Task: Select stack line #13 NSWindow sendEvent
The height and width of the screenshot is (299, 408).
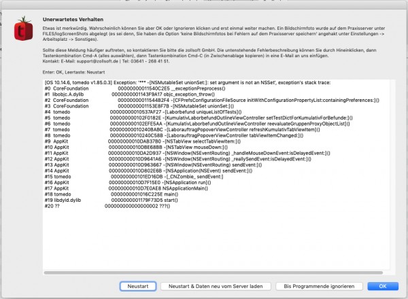Action: pos(153,165)
